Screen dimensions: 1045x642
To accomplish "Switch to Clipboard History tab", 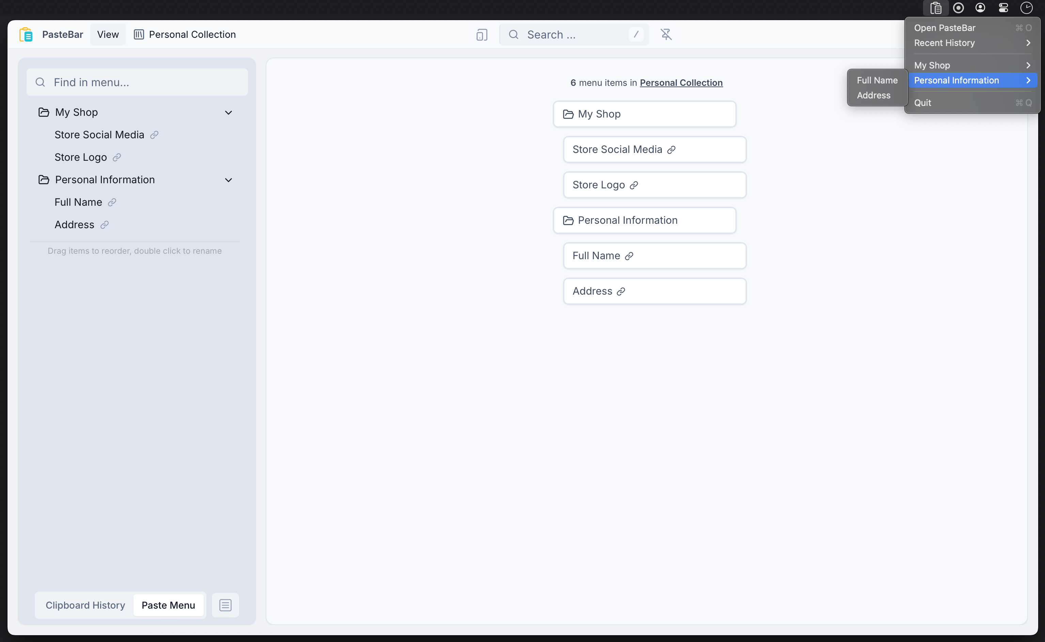I will point(85,605).
